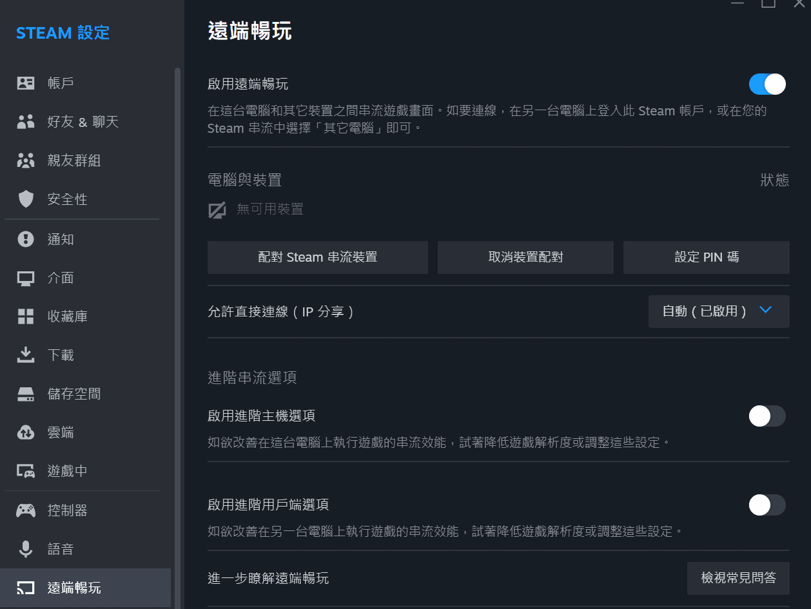Click the 安全性 shield icon
The image size is (811, 609).
click(26, 199)
